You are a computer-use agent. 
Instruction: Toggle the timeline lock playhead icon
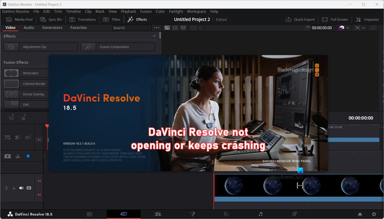(8, 137)
